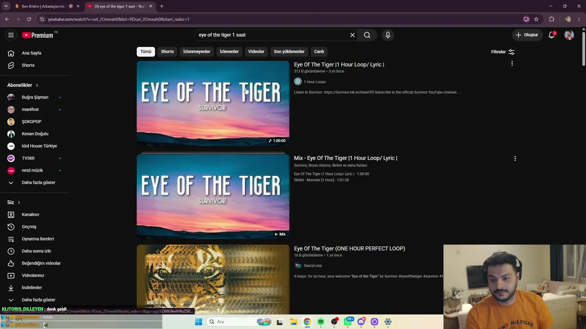
Task: Play the tiger face thumbnail video
Action: pyautogui.click(x=213, y=279)
